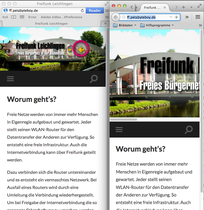Open the Adobe InDes...tPreference bookmark
204x210 pixels.
pos(61,17)
